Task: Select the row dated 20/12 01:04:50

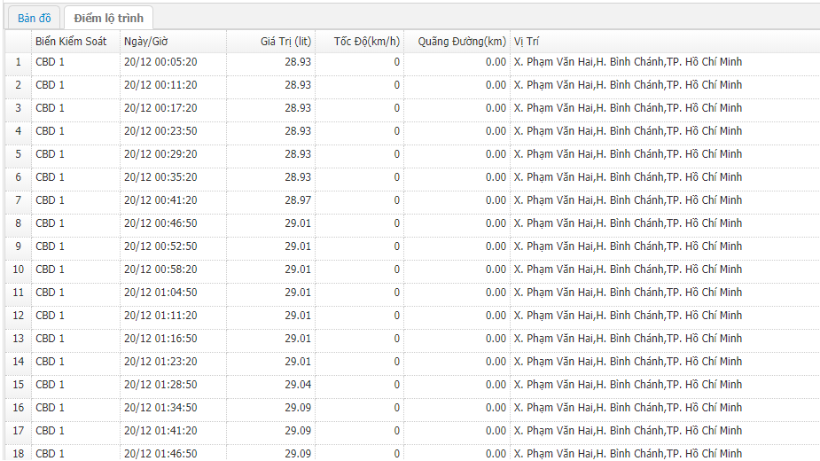Action: point(160,293)
